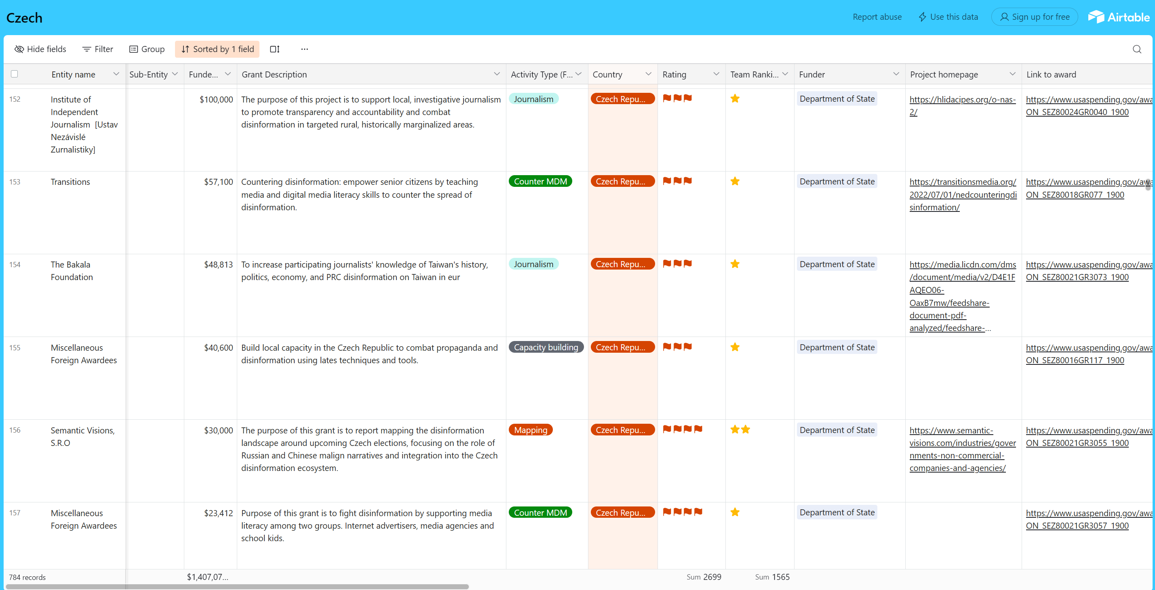Click the Rating Sum 2699 summary
The image size is (1155, 590).
tap(704, 577)
